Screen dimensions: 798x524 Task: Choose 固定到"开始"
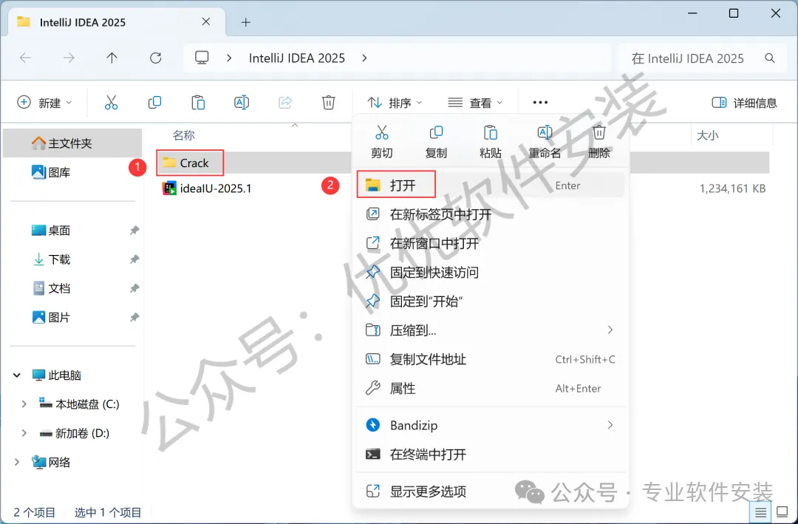click(x=490, y=301)
